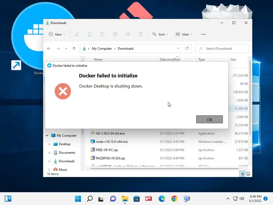Select the node-v16.15.0-x64.msi file
The image size is (273, 205).
coord(112,142)
